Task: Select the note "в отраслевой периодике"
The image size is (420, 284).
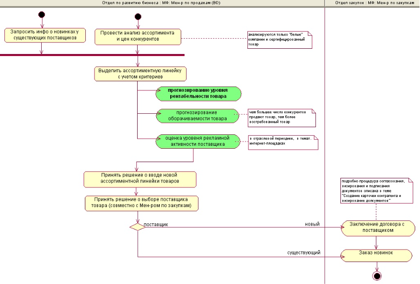Action: [x=282, y=142]
